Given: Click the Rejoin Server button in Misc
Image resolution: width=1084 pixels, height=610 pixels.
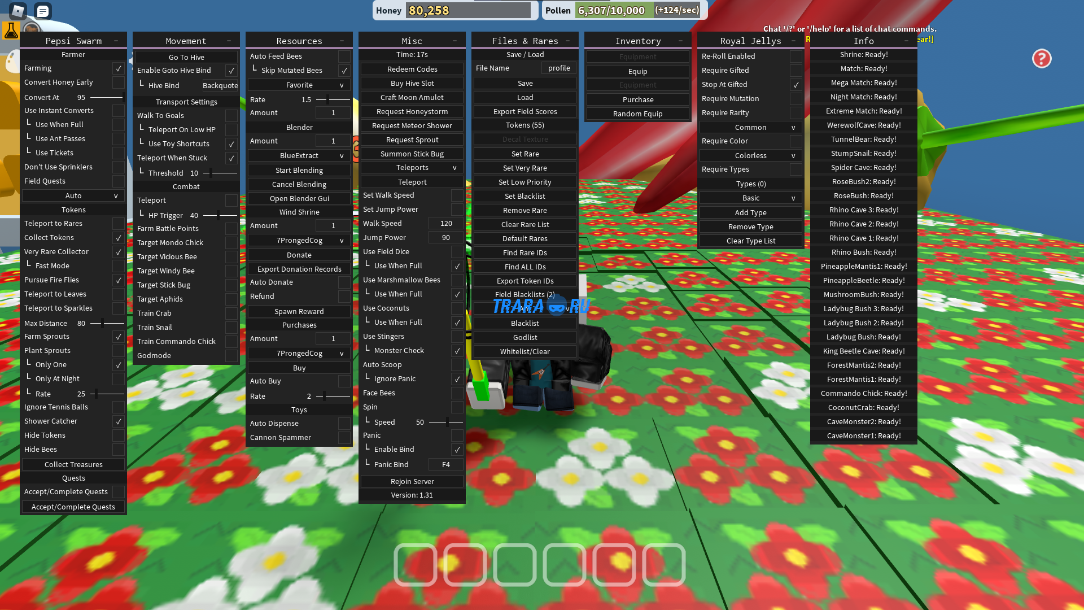Looking at the screenshot, I should pos(413,481).
